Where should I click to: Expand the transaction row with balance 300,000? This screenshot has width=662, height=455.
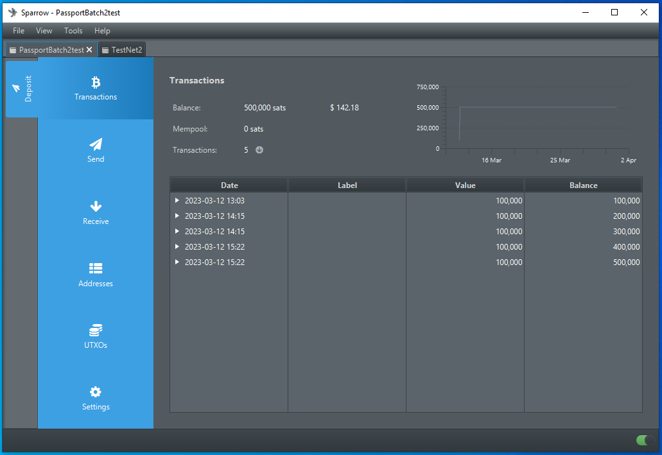pyautogui.click(x=177, y=231)
